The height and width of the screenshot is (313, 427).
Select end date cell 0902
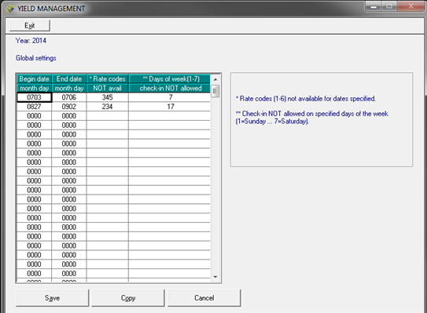(x=69, y=107)
